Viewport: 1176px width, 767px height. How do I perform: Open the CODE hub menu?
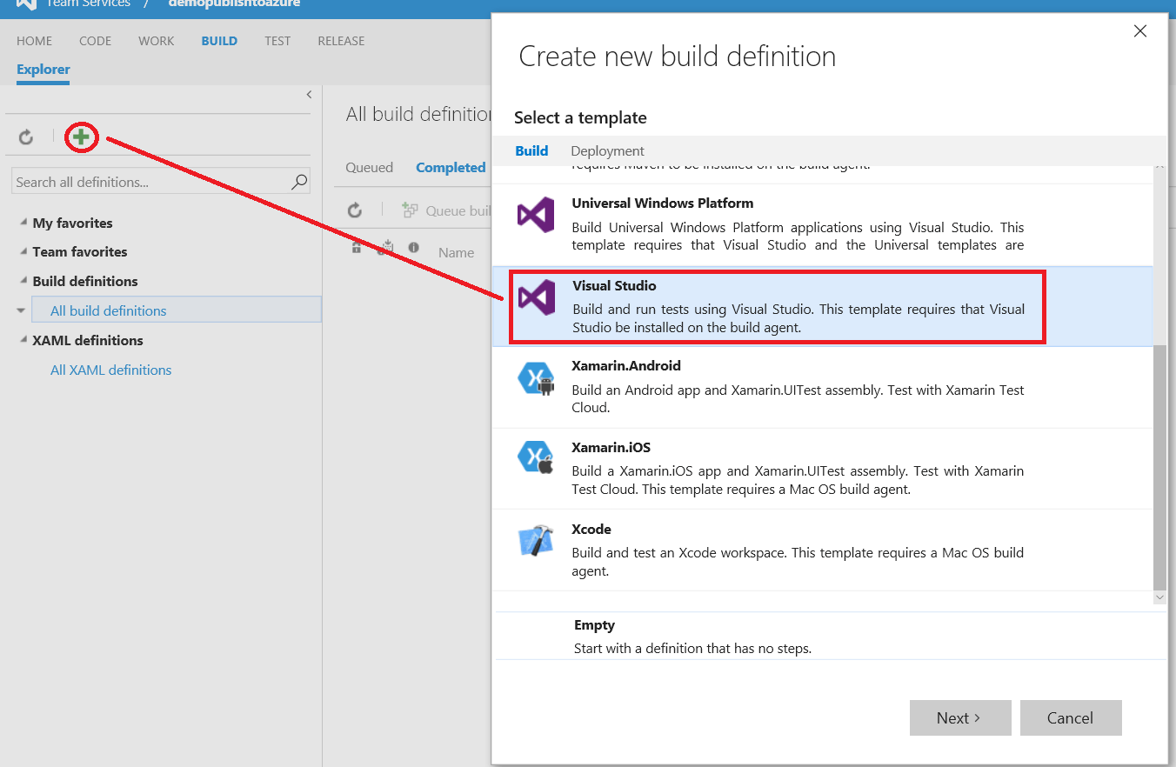pos(95,41)
